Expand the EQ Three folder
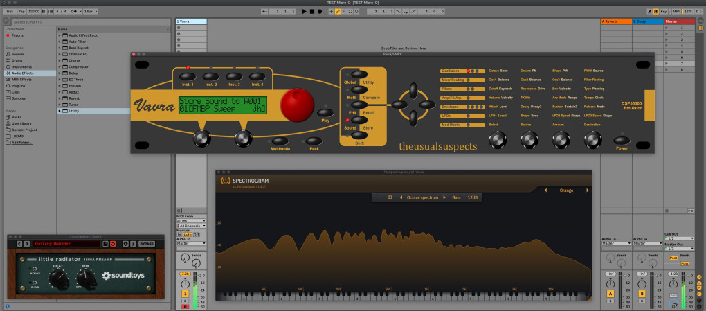The height and width of the screenshot is (311, 706). [59, 80]
